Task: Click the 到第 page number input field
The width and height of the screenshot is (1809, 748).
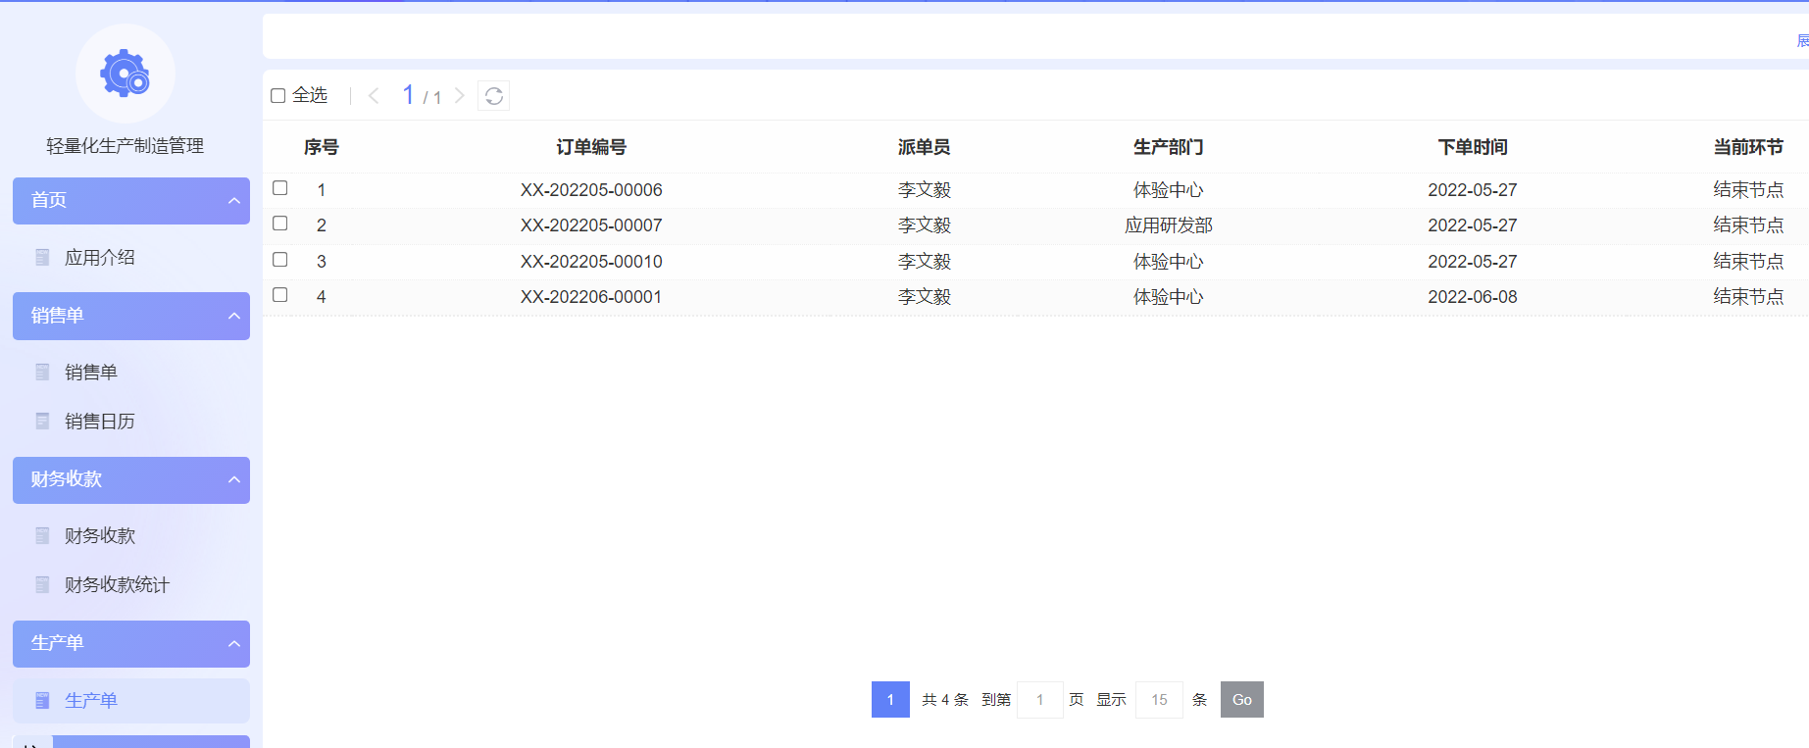Action: 1040,700
